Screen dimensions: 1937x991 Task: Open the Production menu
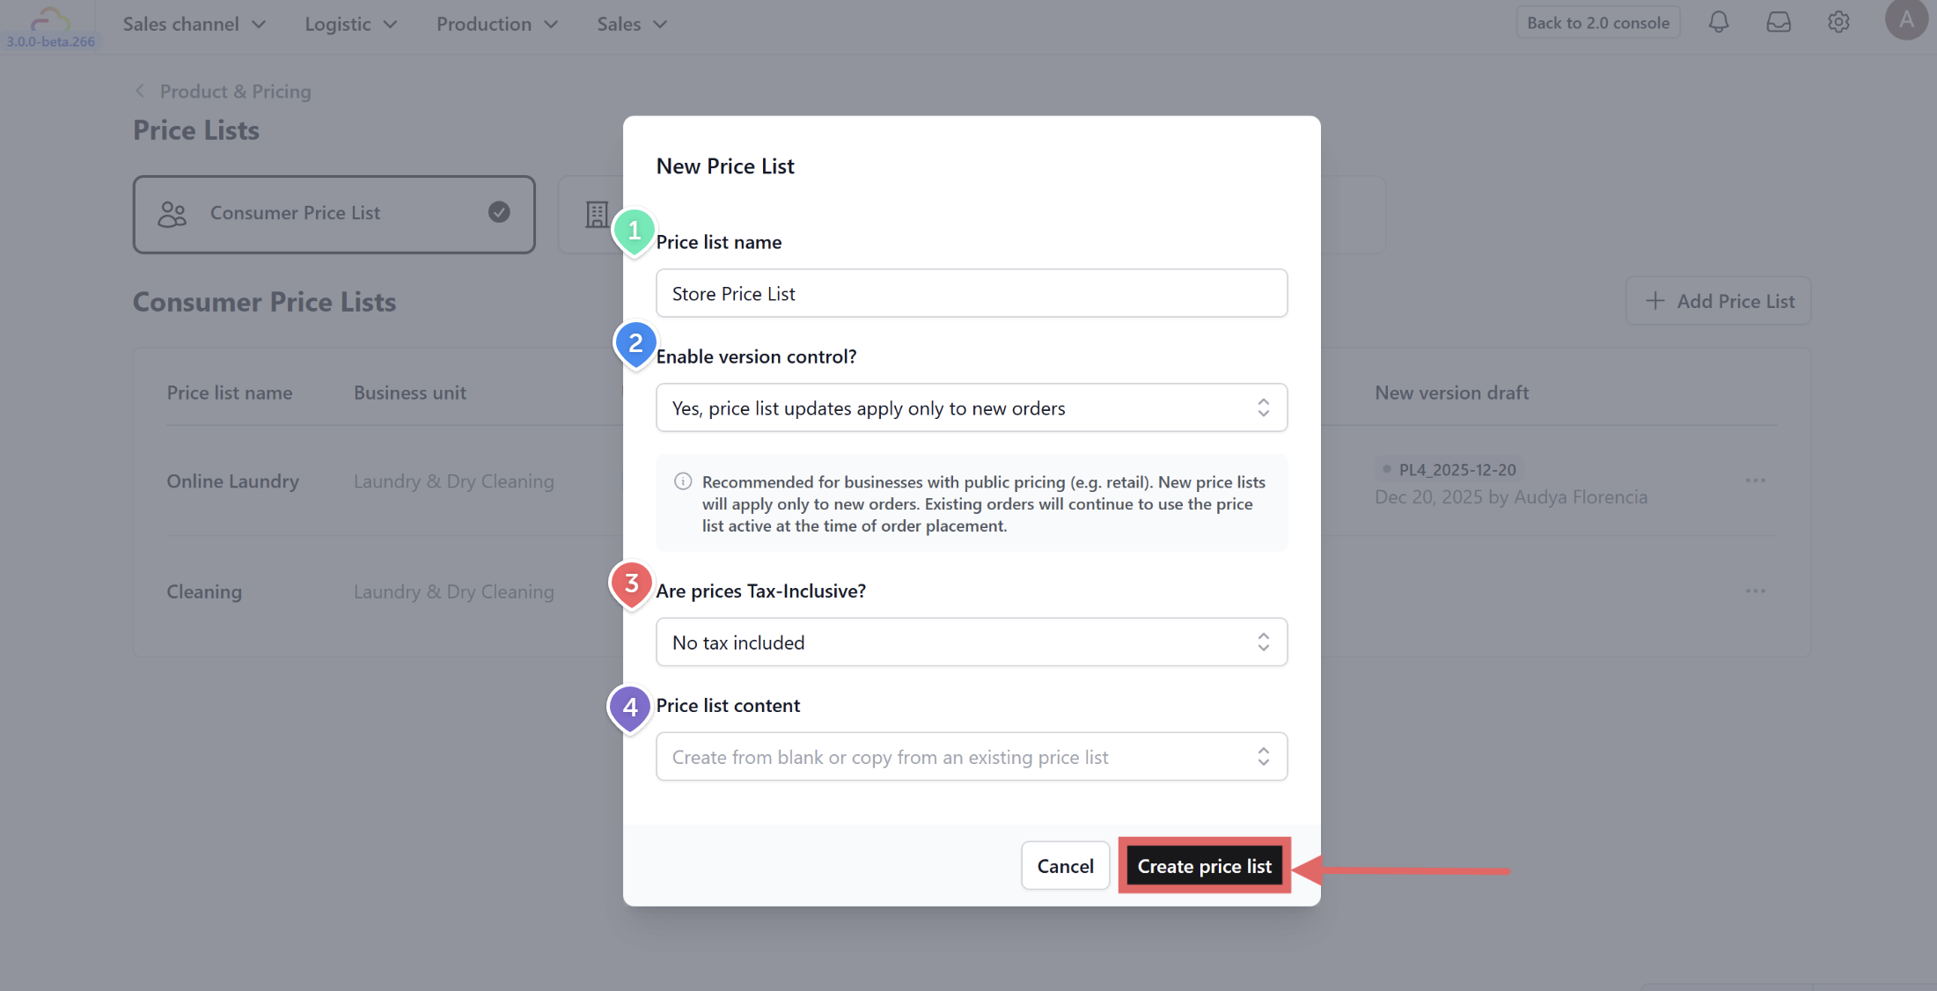[496, 24]
